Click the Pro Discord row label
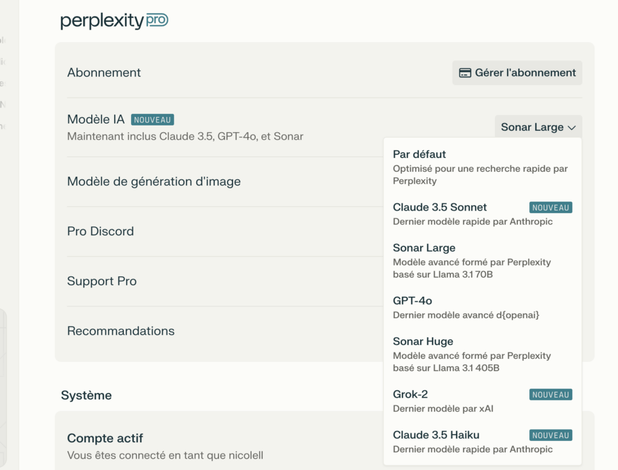 pyautogui.click(x=101, y=231)
